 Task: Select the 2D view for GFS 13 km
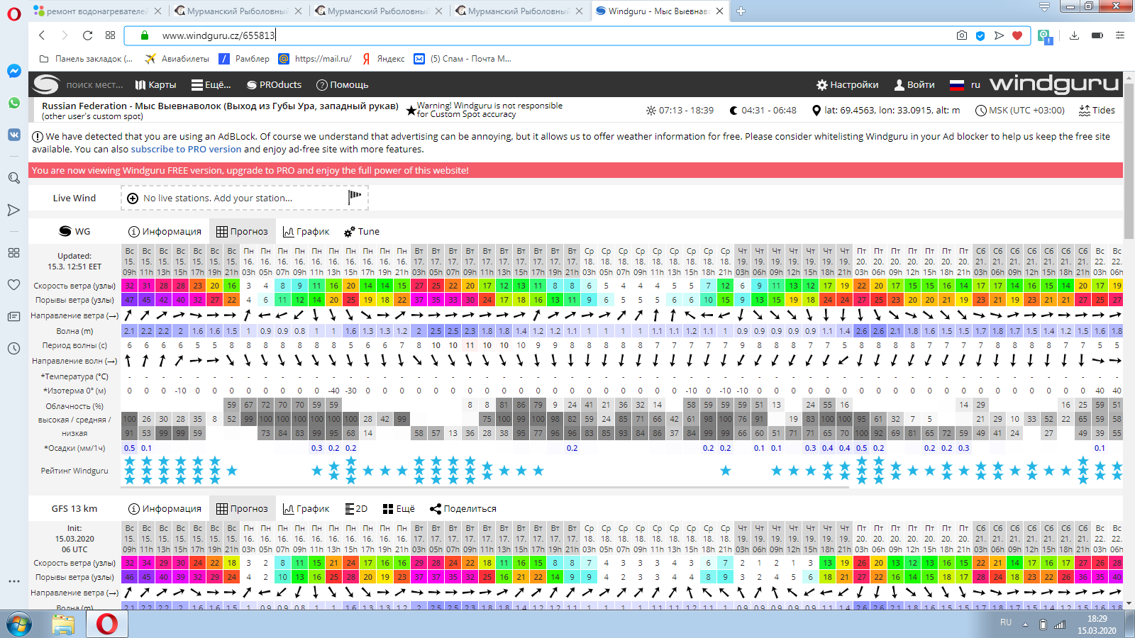coord(356,509)
